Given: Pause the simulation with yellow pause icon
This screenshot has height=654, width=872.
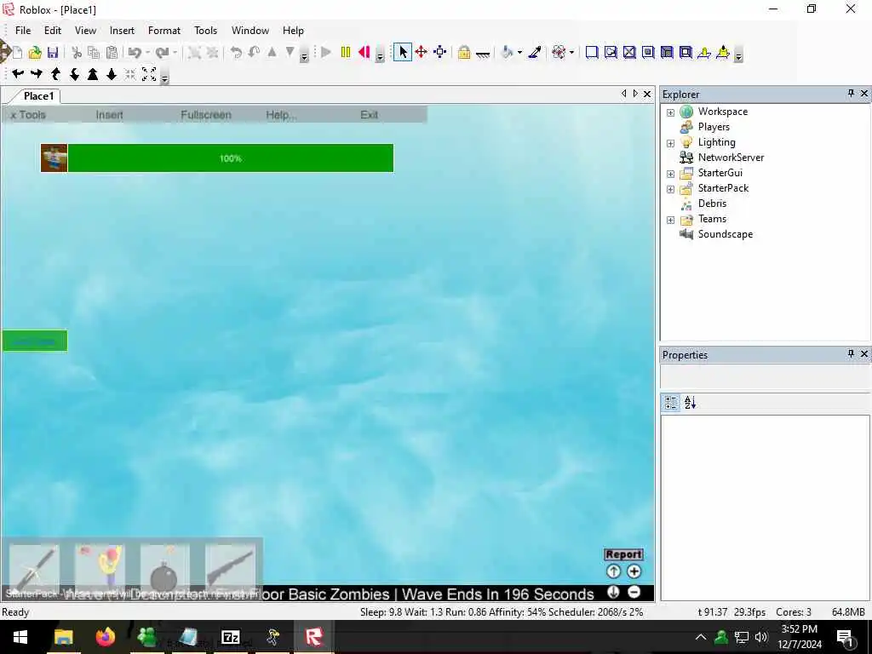Looking at the screenshot, I should (x=346, y=52).
